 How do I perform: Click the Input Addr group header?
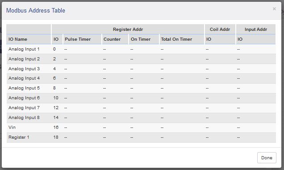click(256, 29)
